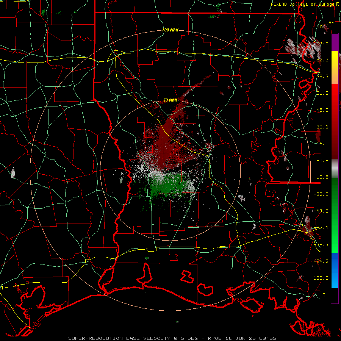Select the -109.8 value on velocity scale

[x=319, y=278]
